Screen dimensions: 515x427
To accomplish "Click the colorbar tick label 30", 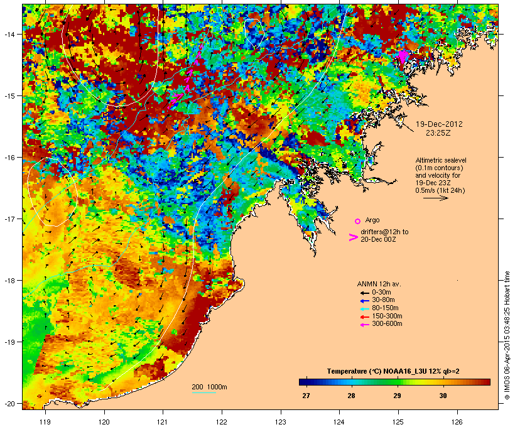I will (443, 396).
